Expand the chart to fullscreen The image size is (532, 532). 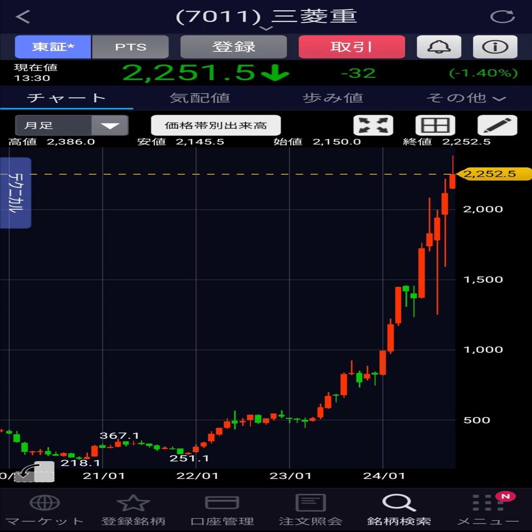(373, 125)
